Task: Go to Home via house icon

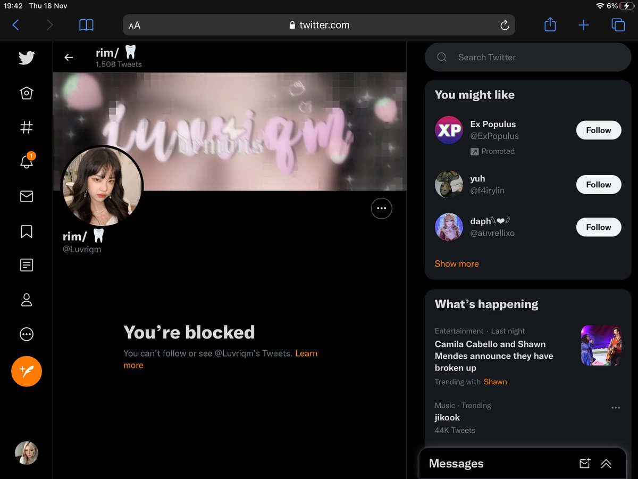Action: pyautogui.click(x=27, y=94)
